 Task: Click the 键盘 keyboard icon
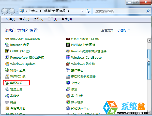click(x=7, y=102)
